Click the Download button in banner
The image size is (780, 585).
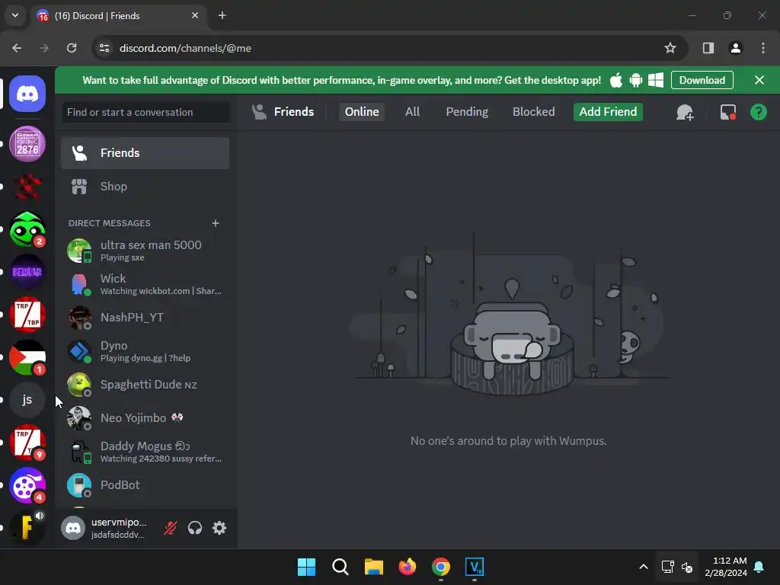tap(702, 80)
